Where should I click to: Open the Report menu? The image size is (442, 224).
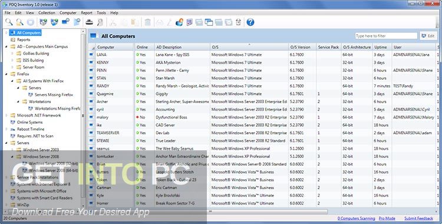pos(87,13)
